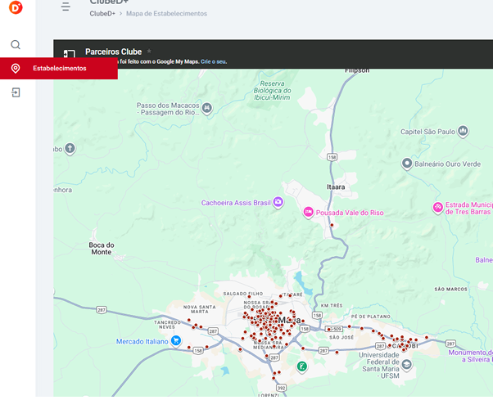Click the KM TRÊS label

(332, 305)
